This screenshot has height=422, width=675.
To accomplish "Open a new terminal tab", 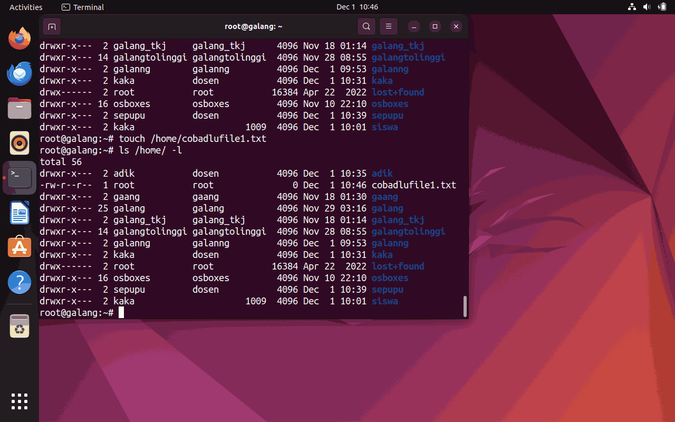I will pos(52,26).
